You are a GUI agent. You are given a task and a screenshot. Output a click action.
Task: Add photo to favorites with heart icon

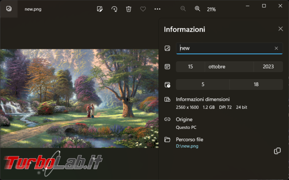pos(143,9)
